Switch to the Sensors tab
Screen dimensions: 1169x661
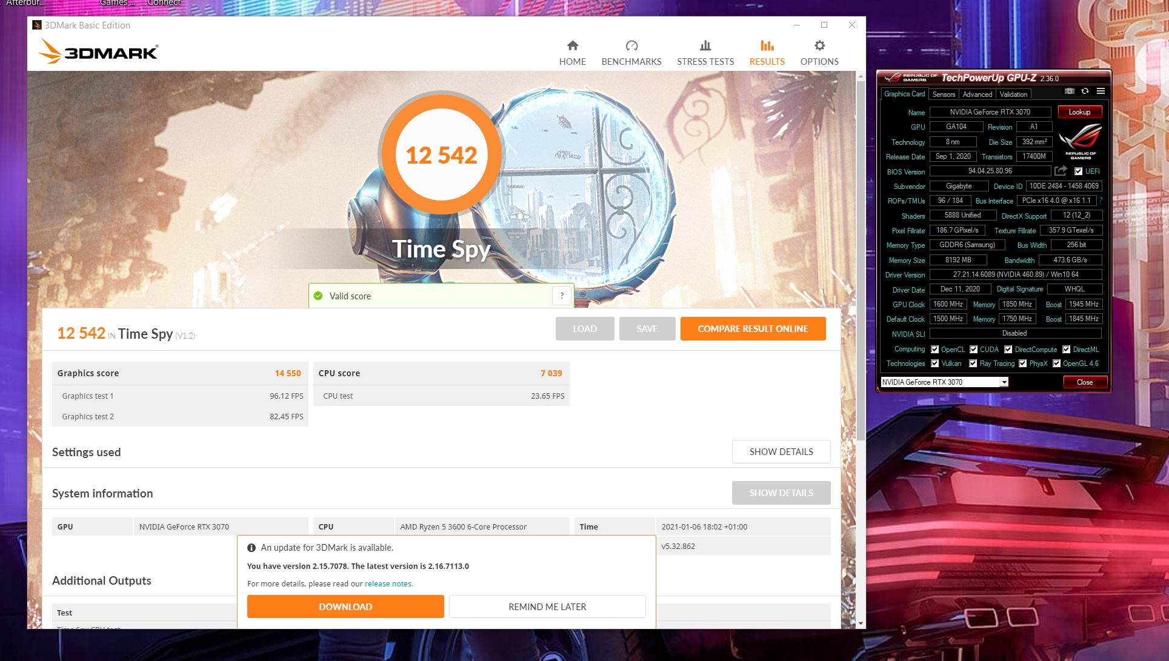pos(944,95)
